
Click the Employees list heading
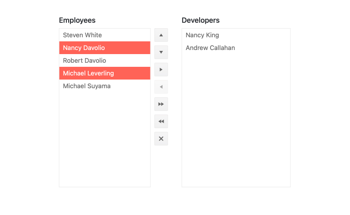point(77,20)
